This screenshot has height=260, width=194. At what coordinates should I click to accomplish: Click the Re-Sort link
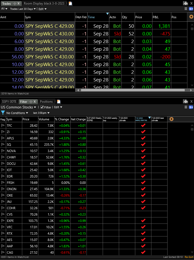point(189,257)
